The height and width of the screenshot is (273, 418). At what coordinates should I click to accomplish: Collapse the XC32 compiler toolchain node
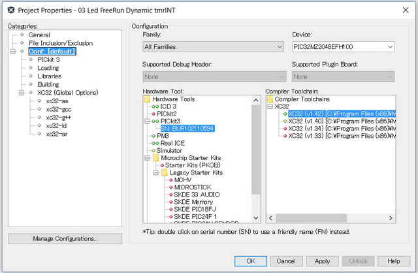[270, 106]
